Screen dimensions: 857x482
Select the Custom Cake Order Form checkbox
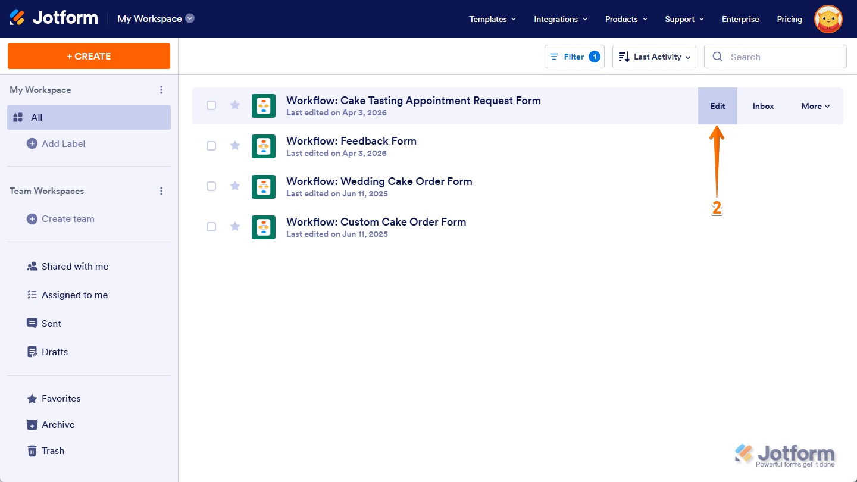211,227
